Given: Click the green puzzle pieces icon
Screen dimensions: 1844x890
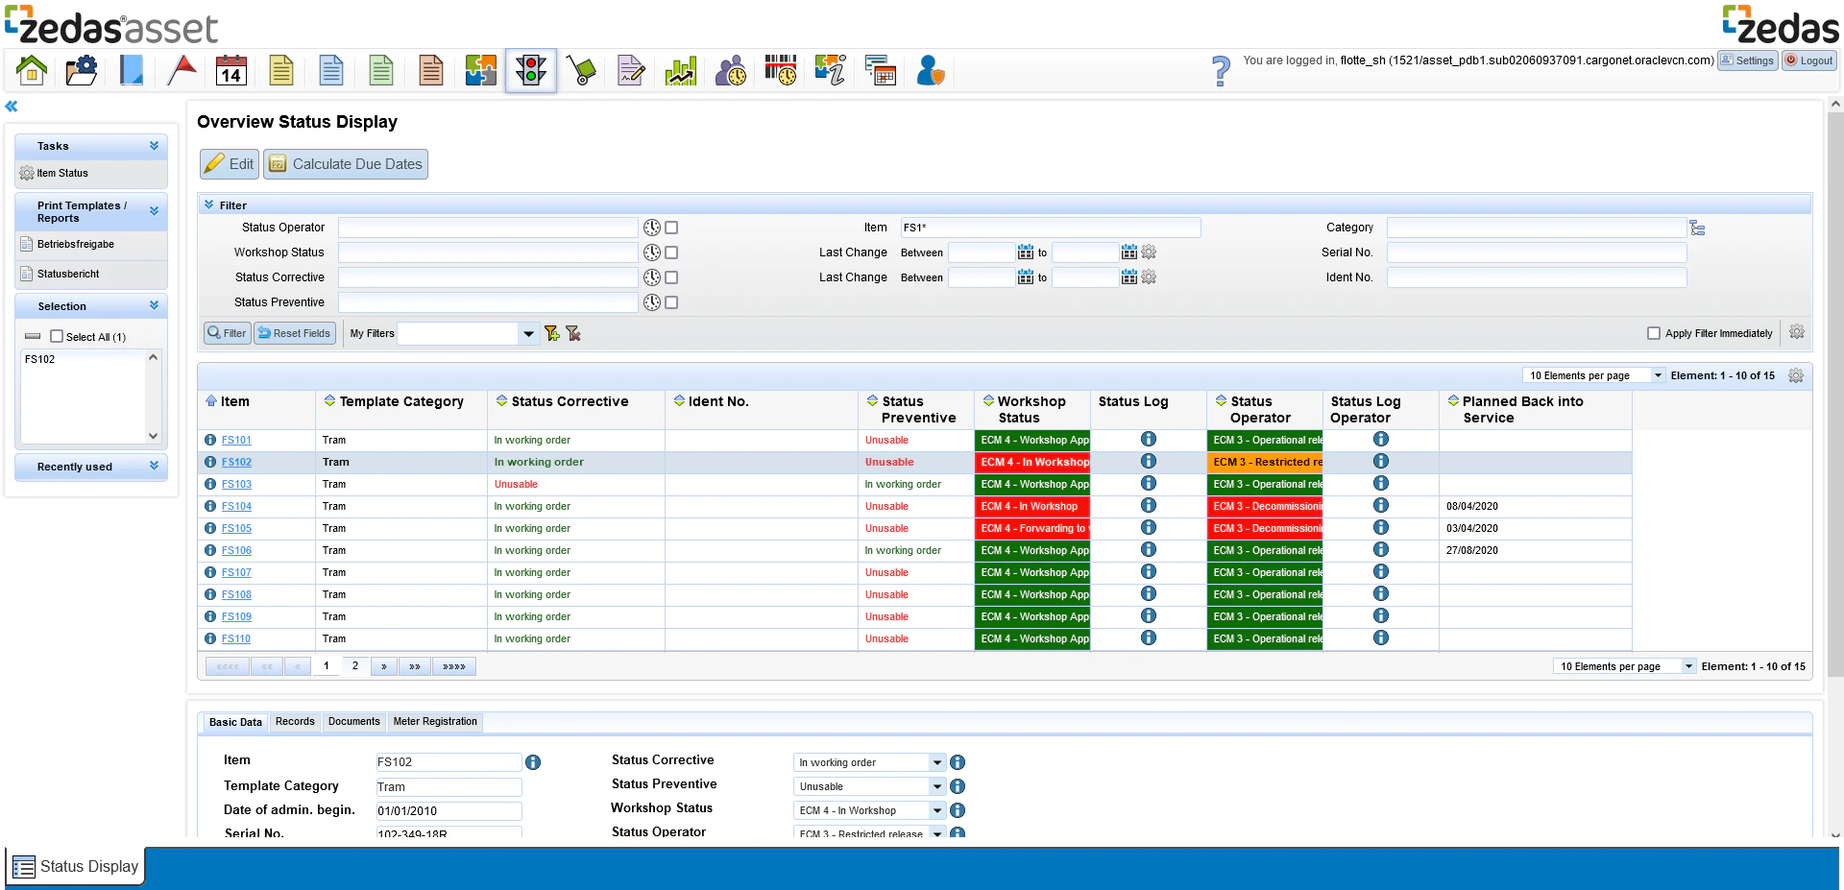Looking at the screenshot, I should click(x=480, y=70).
